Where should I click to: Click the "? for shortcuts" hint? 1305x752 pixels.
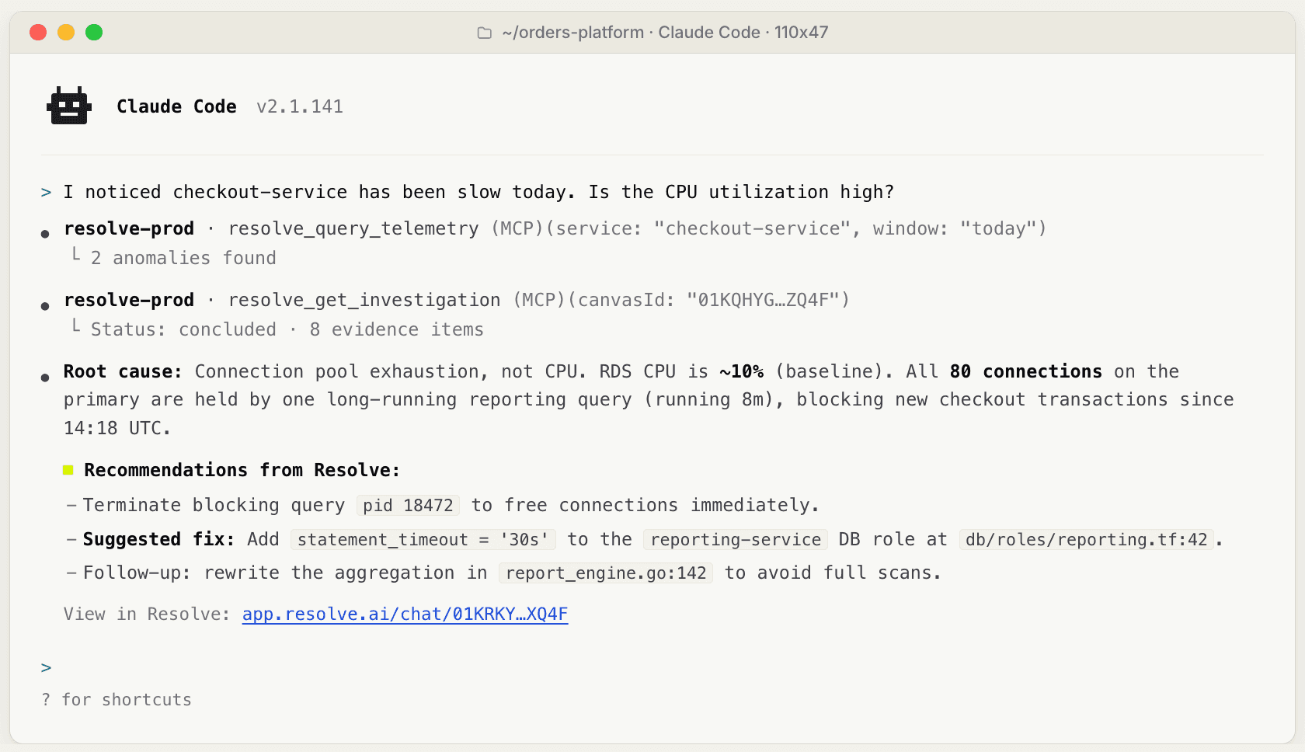coord(117,700)
